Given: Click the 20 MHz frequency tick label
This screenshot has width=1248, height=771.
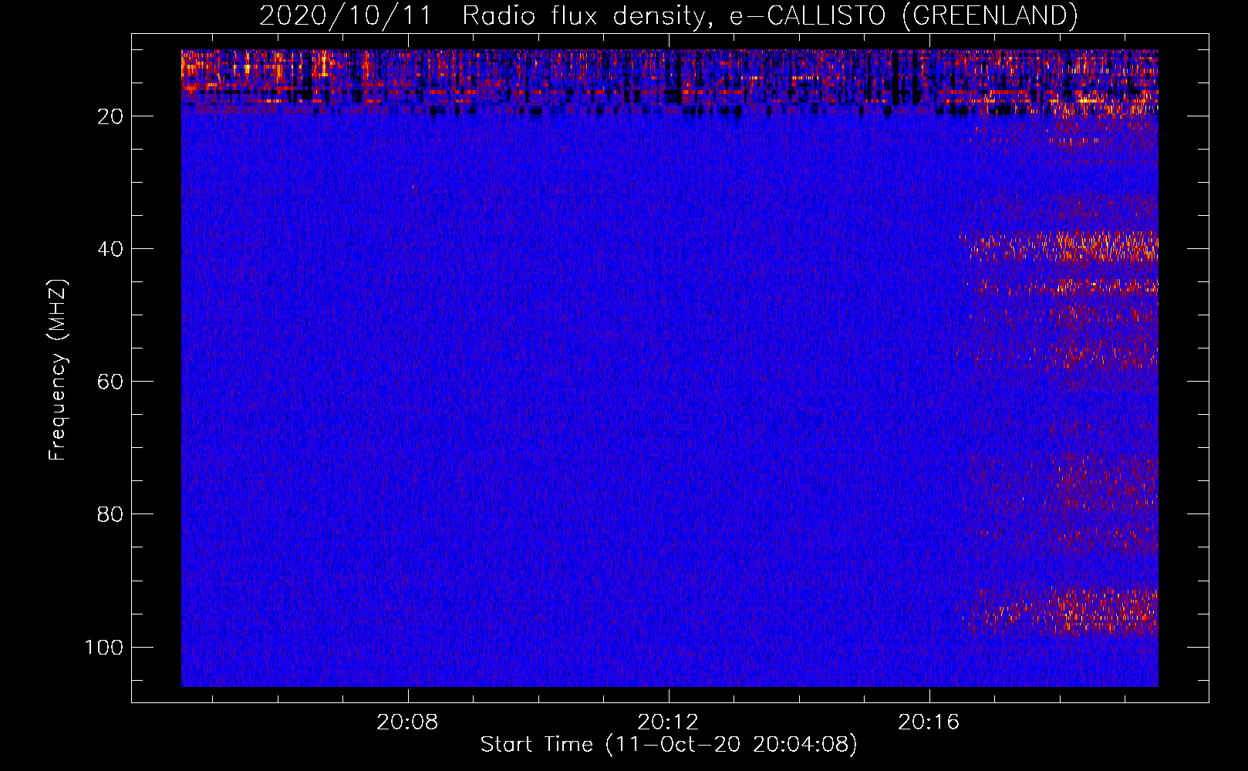Looking at the screenshot, I should tap(110, 116).
